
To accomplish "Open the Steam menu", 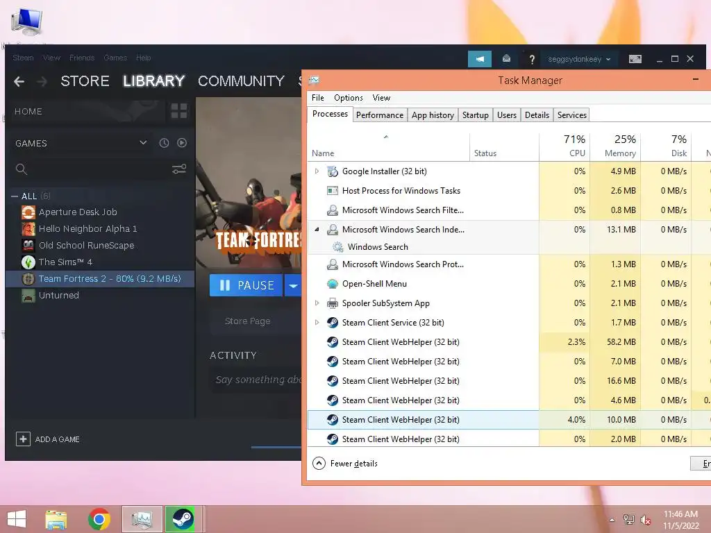I will pos(23,58).
